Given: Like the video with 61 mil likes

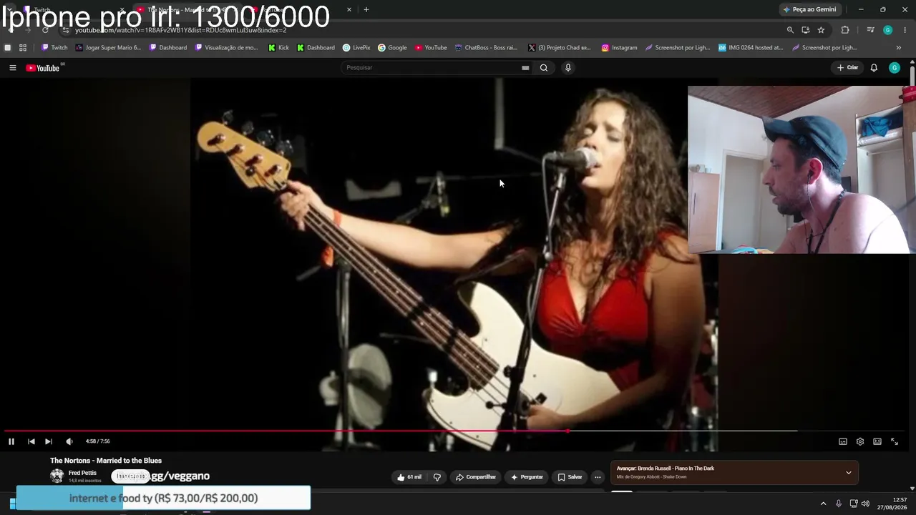Looking at the screenshot, I should [409, 477].
